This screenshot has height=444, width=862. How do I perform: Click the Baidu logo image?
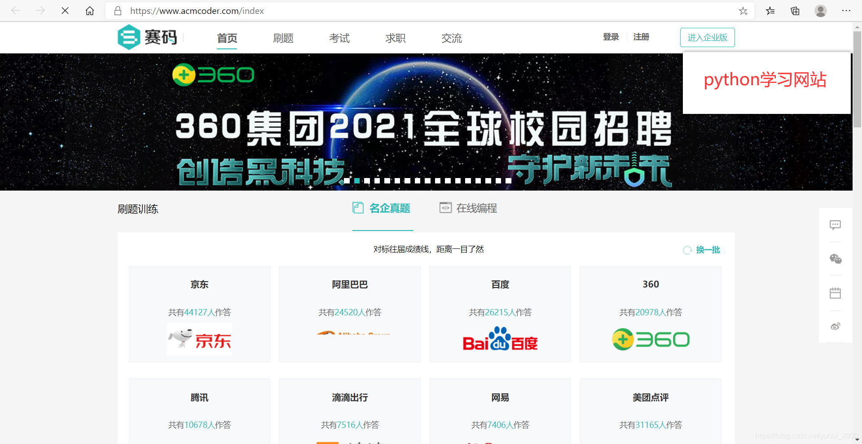click(500, 340)
